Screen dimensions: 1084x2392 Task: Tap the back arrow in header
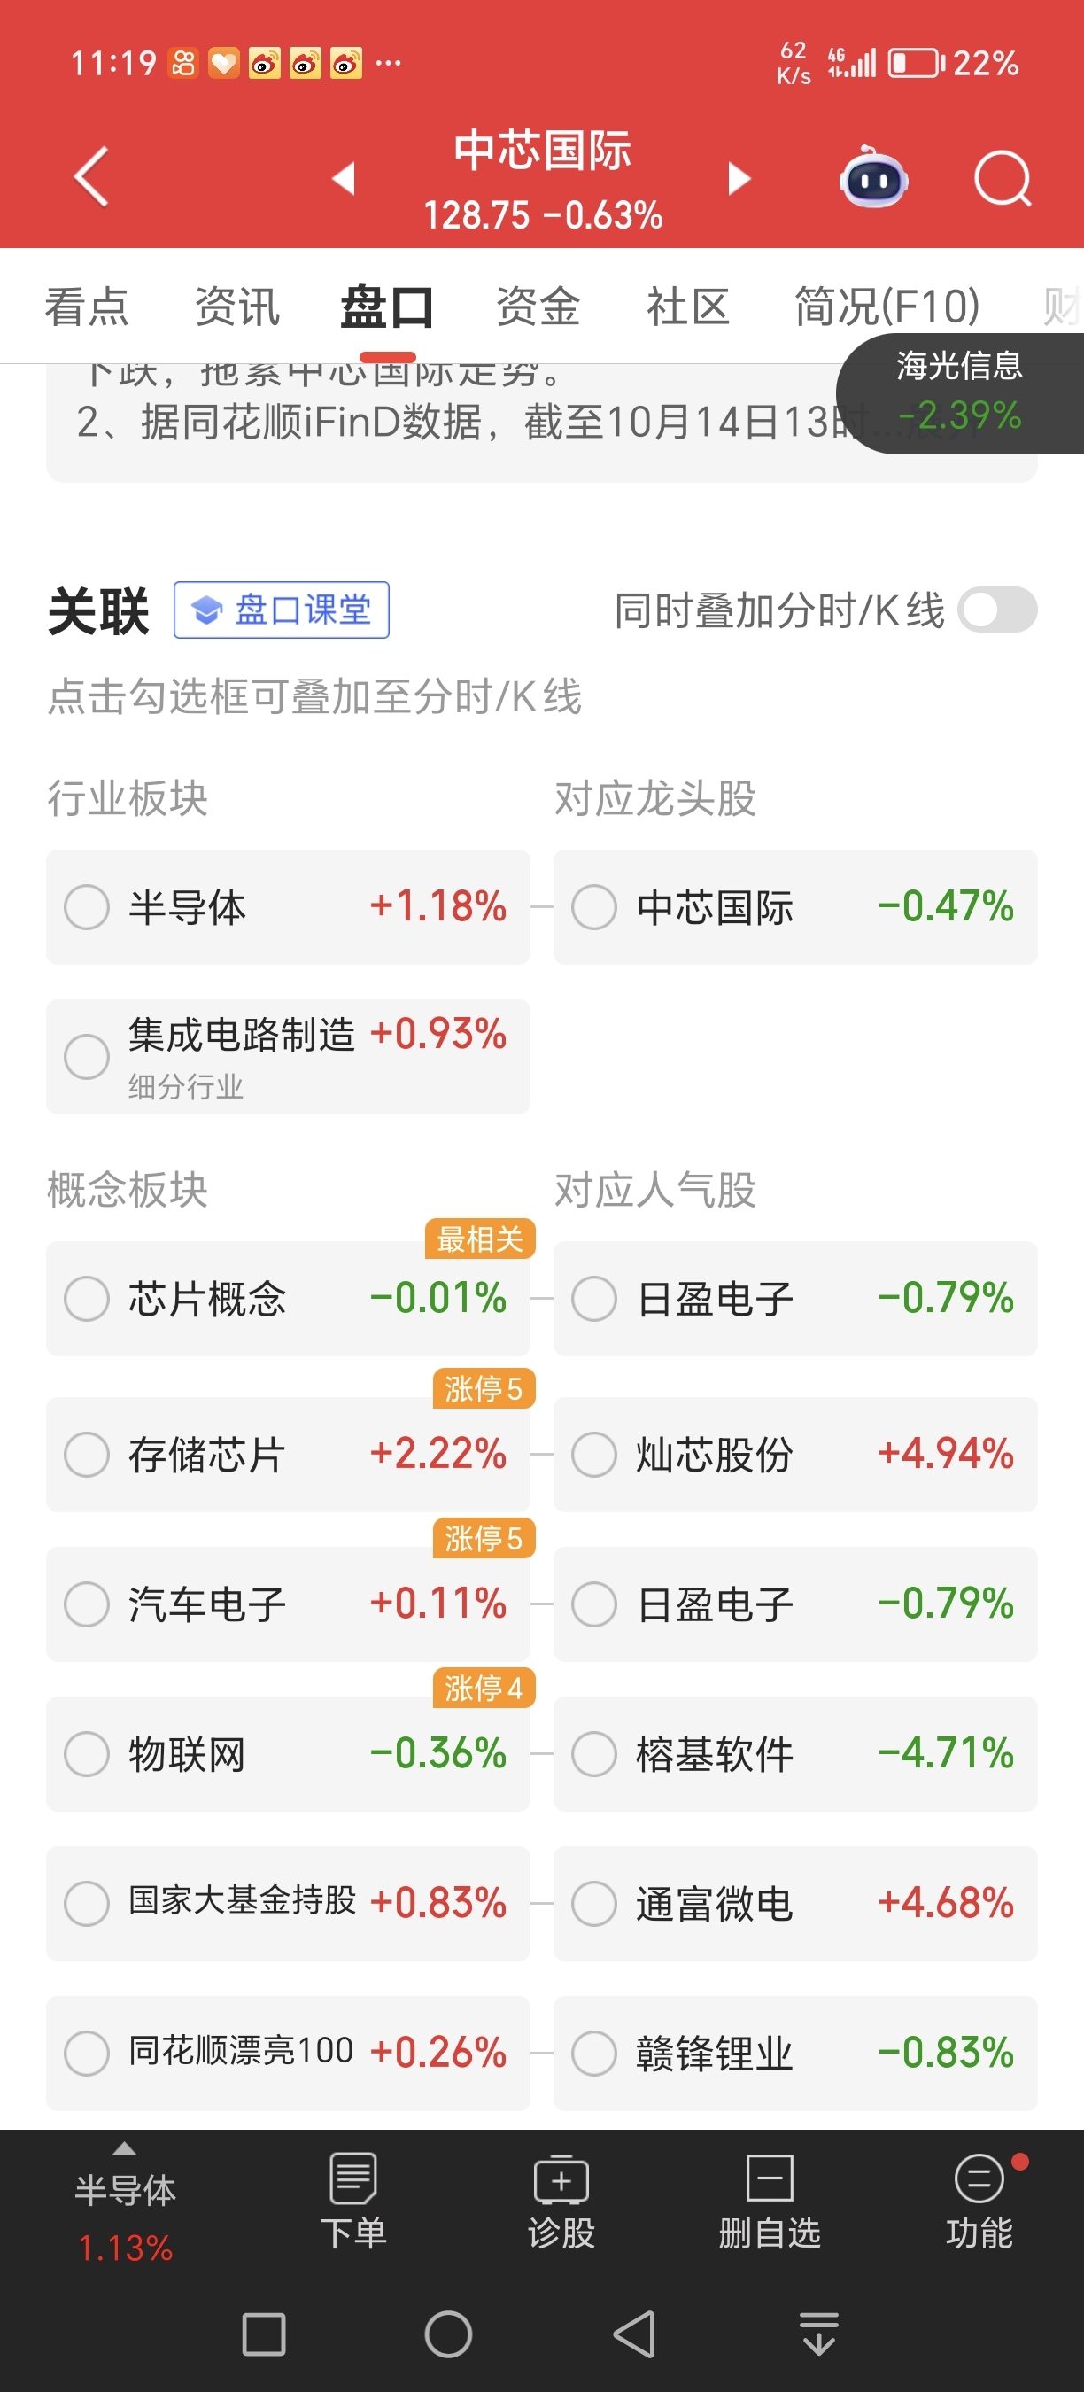[x=91, y=176]
